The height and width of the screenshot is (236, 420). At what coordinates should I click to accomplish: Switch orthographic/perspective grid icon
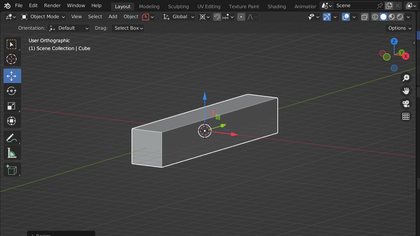406,116
